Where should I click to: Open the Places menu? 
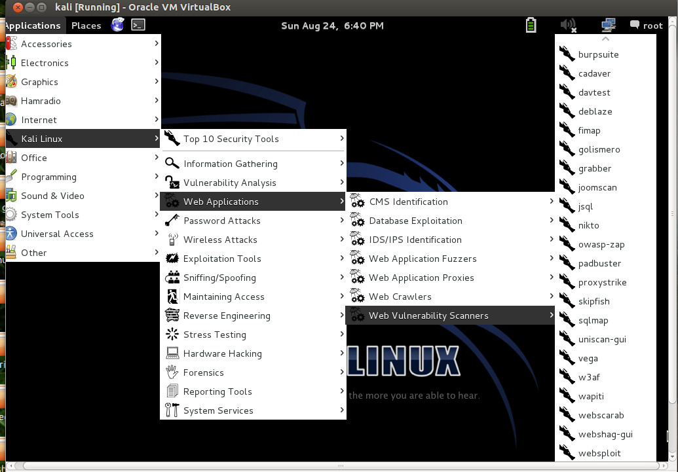(x=85, y=25)
